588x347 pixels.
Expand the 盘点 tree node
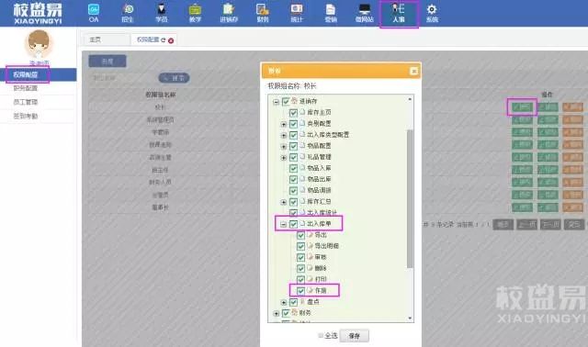click(x=284, y=302)
